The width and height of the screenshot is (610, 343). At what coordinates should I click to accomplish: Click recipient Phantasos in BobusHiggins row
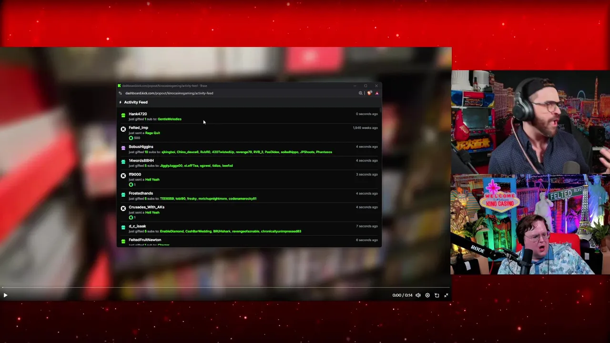pos(324,152)
